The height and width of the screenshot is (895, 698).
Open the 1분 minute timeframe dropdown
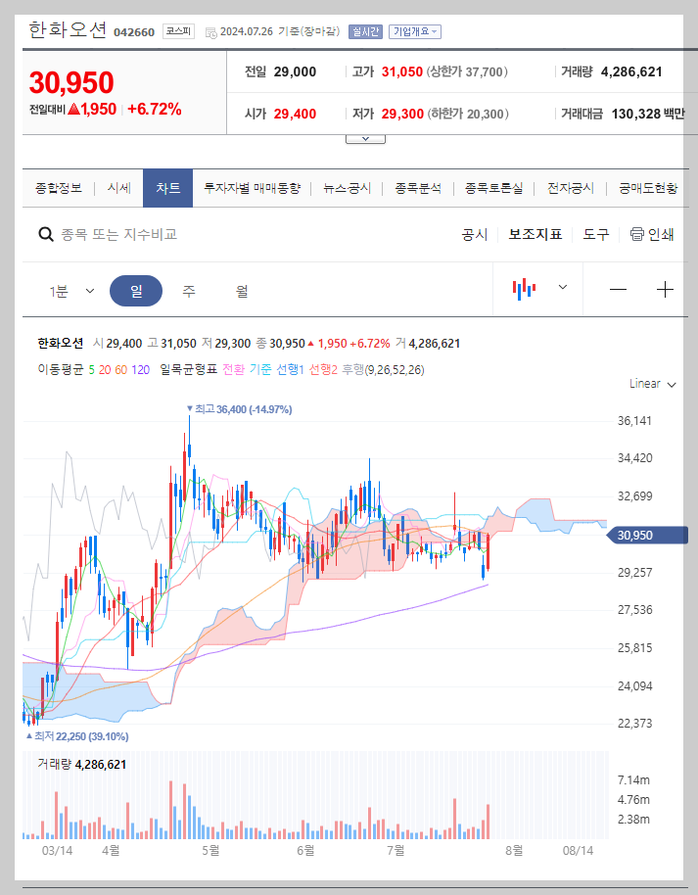point(72,288)
